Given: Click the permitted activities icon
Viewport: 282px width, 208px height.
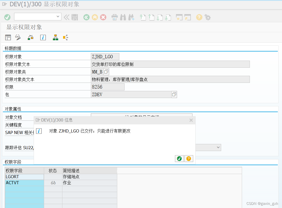Looking at the screenshot, I should coord(30,37).
